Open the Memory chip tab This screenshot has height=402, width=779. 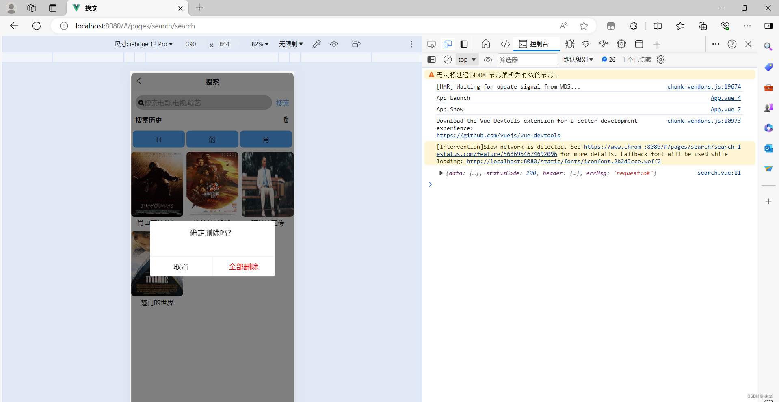(621, 44)
